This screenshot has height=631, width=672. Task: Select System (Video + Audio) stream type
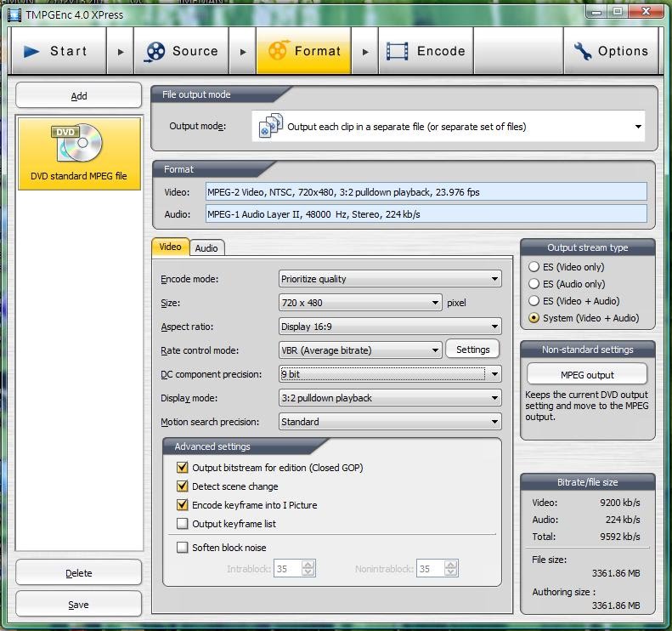click(534, 318)
